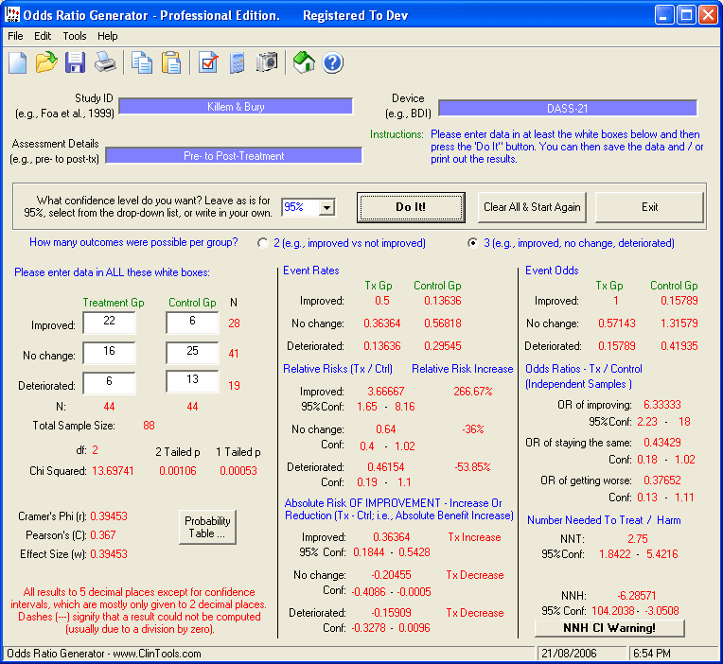This screenshot has height=664, width=723.
Task: Click the green Home icon
Action: 304,63
